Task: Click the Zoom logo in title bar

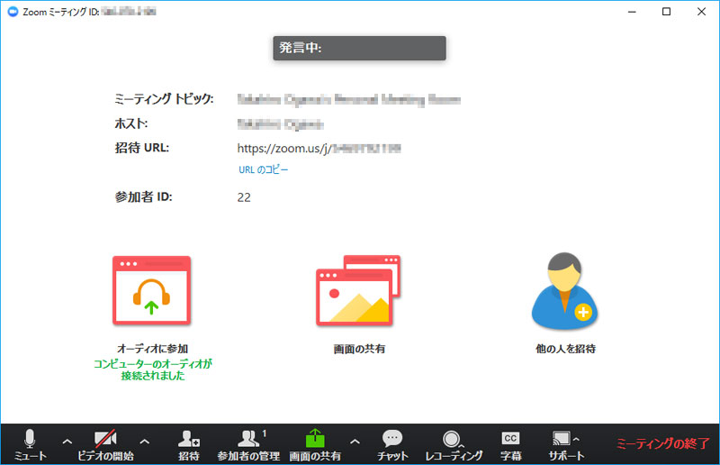Action: pyautogui.click(x=12, y=12)
